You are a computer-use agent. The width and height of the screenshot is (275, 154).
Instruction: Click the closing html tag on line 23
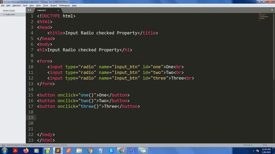(46, 140)
